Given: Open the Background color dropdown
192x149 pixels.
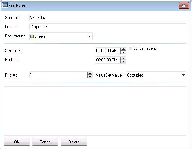Looking at the screenshot, I should pyautogui.click(x=89, y=36).
